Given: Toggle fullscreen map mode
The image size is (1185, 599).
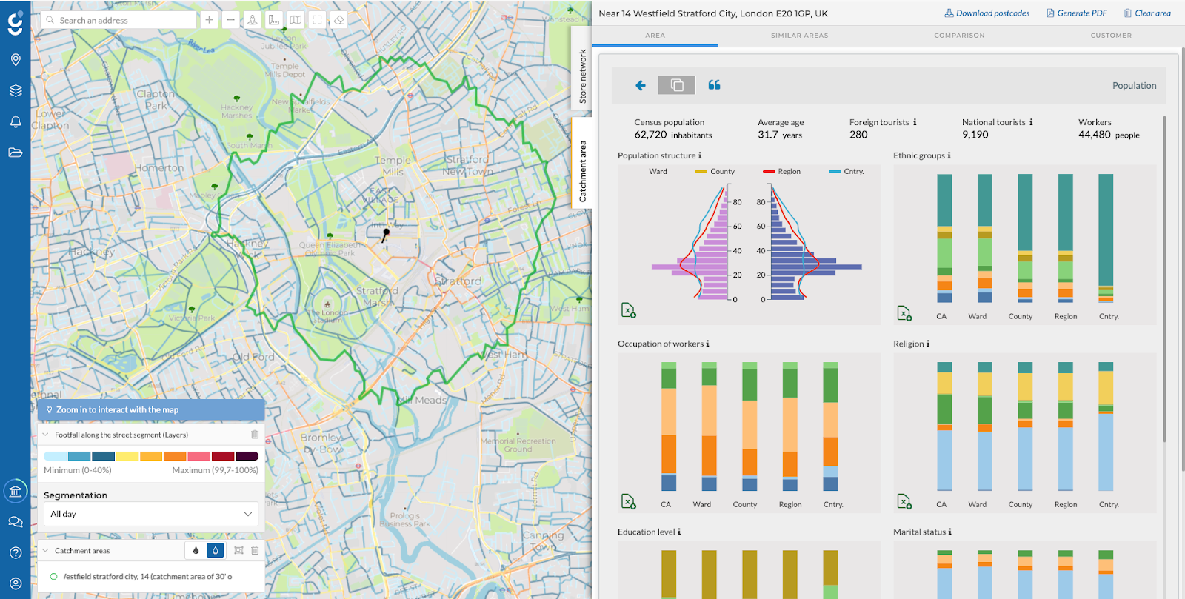Looking at the screenshot, I should click(317, 20).
